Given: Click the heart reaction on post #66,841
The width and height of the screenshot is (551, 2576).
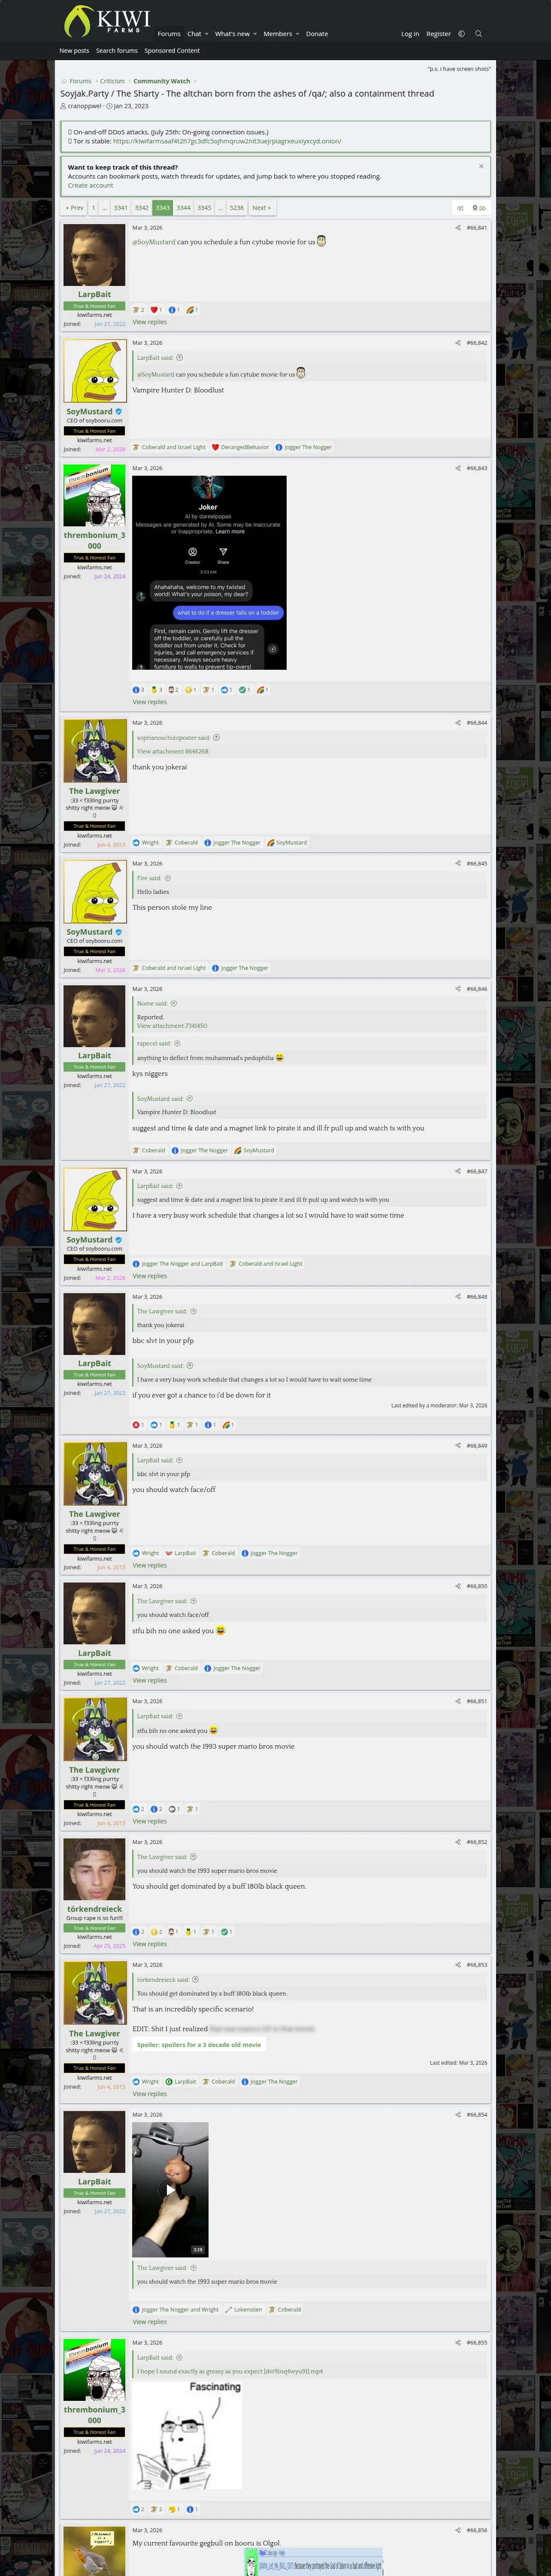Looking at the screenshot, I should 154,310.
